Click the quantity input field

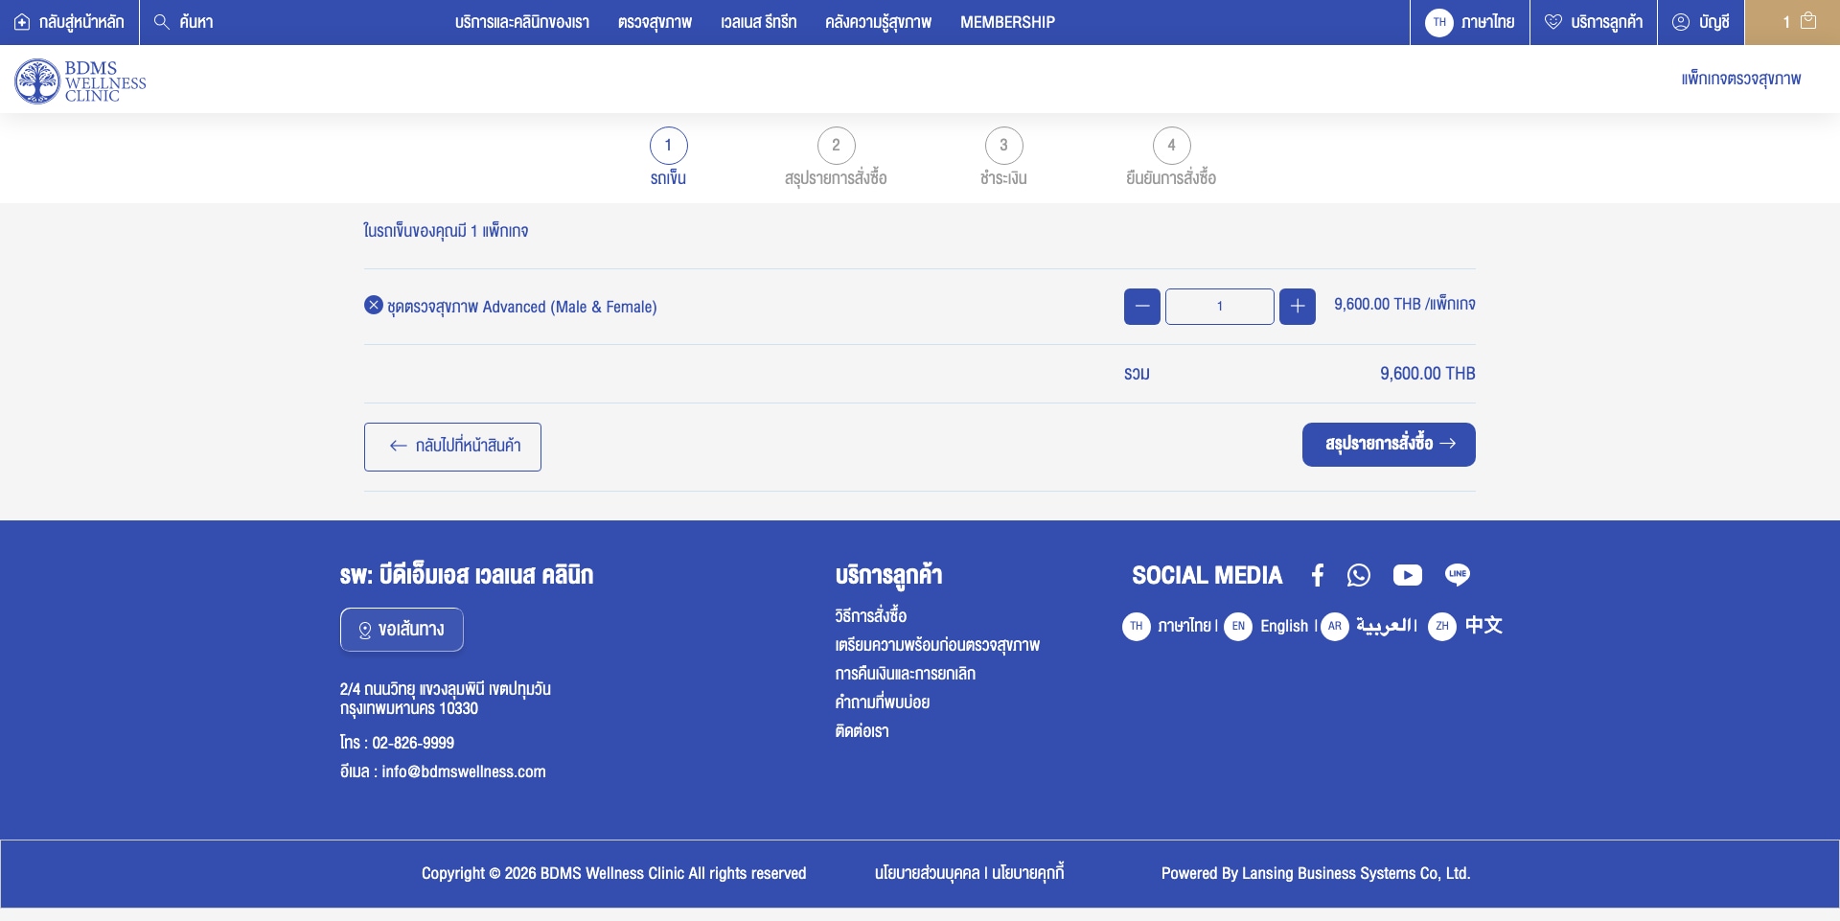pyautogui.click(x=1219, y=307)
